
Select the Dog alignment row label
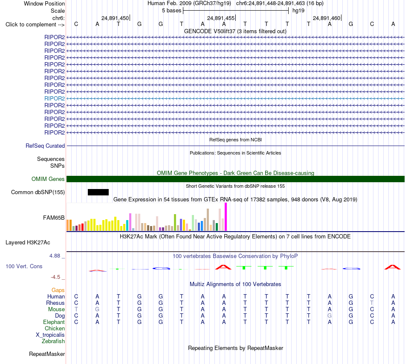pyautogui.click(x=60, y=316)
